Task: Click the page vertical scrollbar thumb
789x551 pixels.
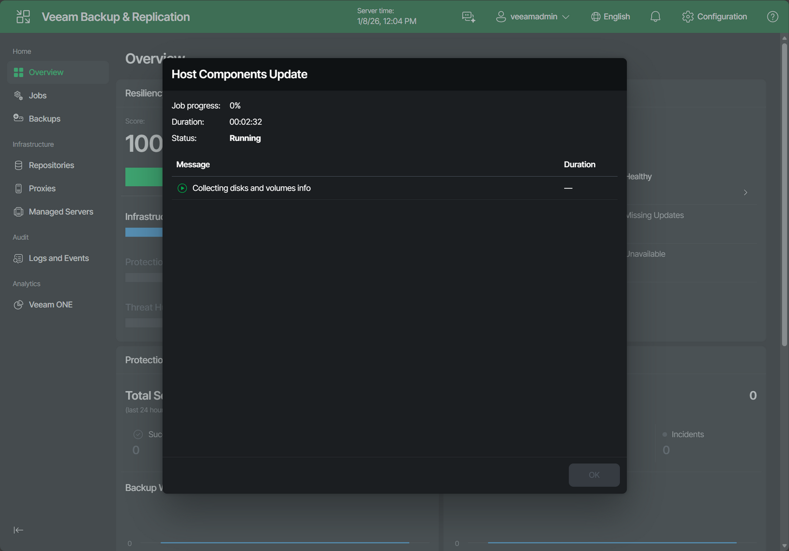Action: [784, 194]
